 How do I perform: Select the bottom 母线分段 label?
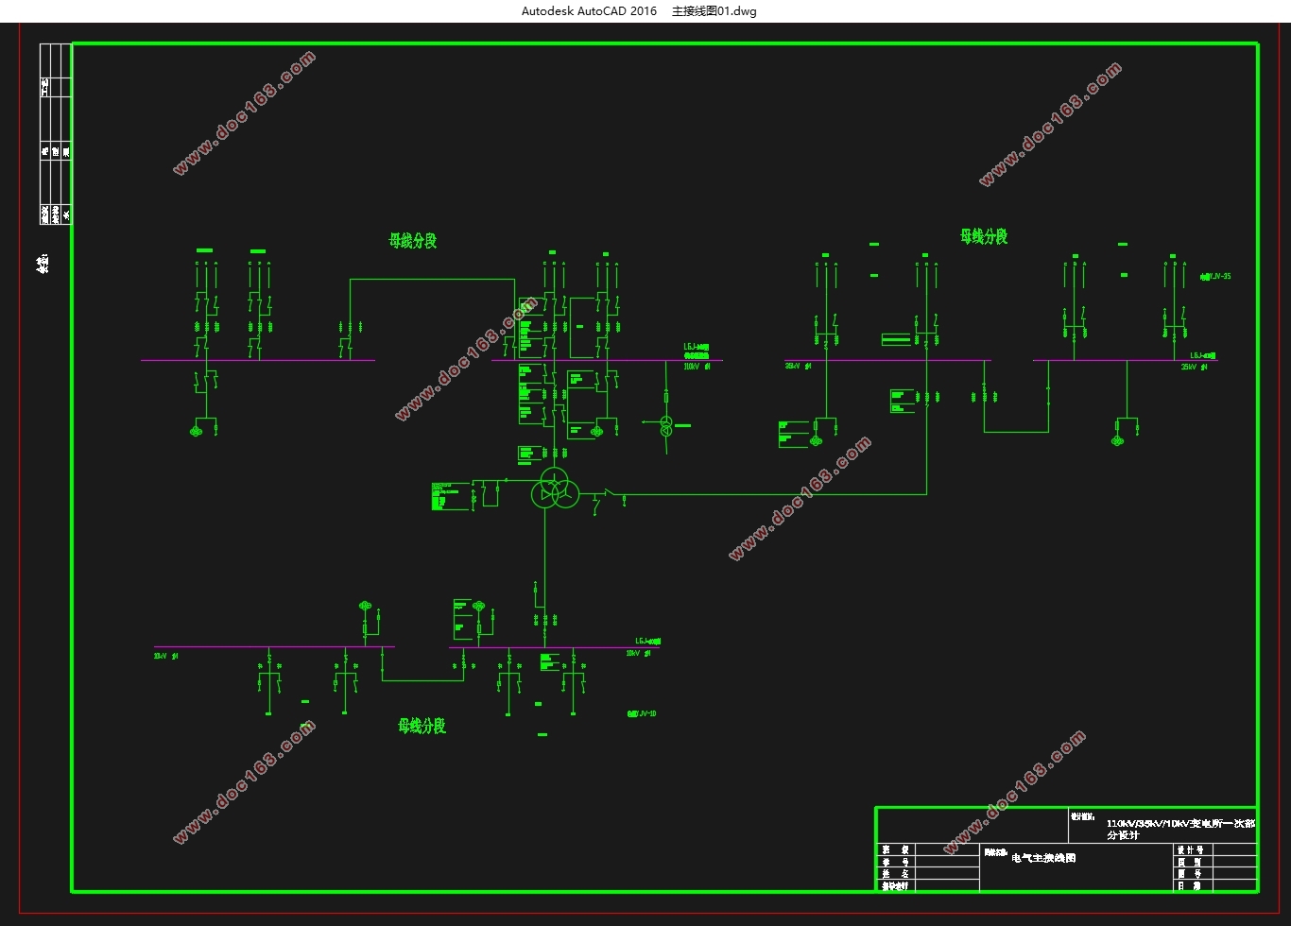click(x=422, y=726)
